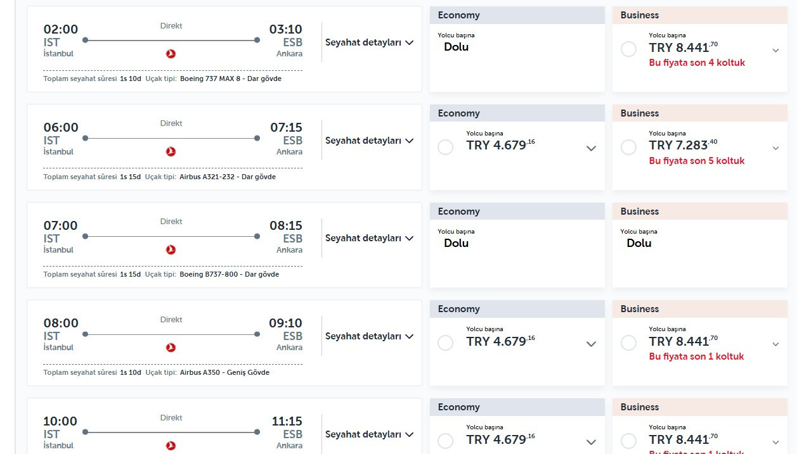Expand Seyahat detayları for 07:00 flight
The height and width of the screenshot is (454, 797).
[369, 238]
